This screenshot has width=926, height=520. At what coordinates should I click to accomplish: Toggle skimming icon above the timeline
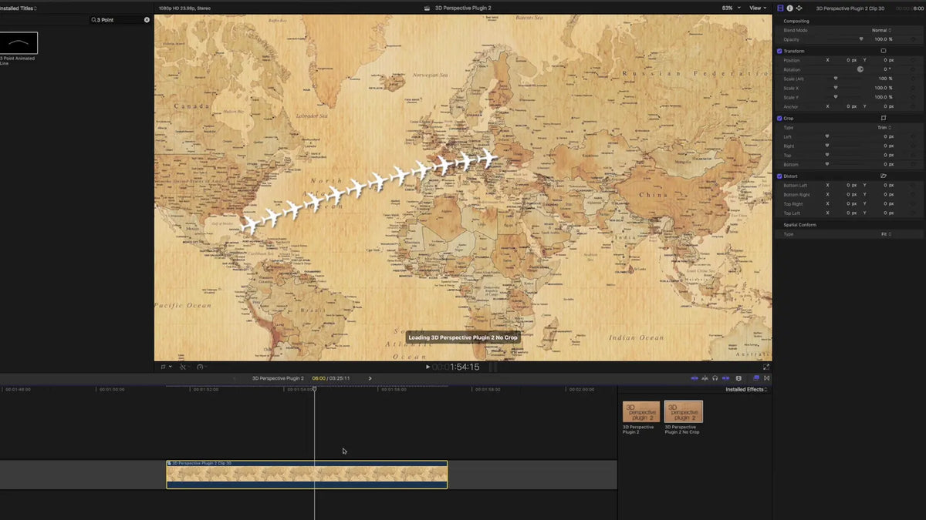[x=694, y=378]
